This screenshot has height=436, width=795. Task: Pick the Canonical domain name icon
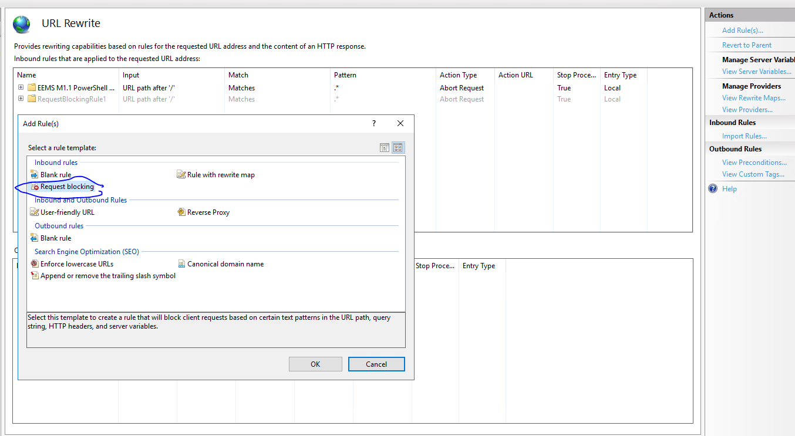click(181, 264)
